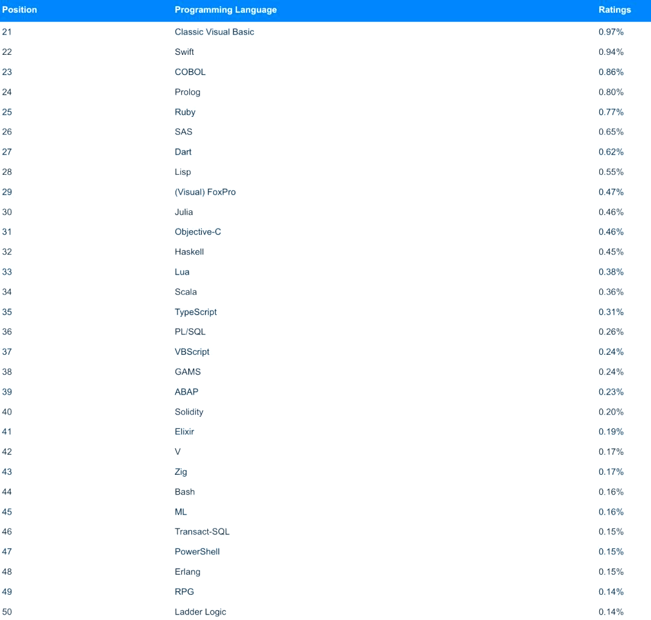
Task: Click the Position column header
Action: (19, 10)
